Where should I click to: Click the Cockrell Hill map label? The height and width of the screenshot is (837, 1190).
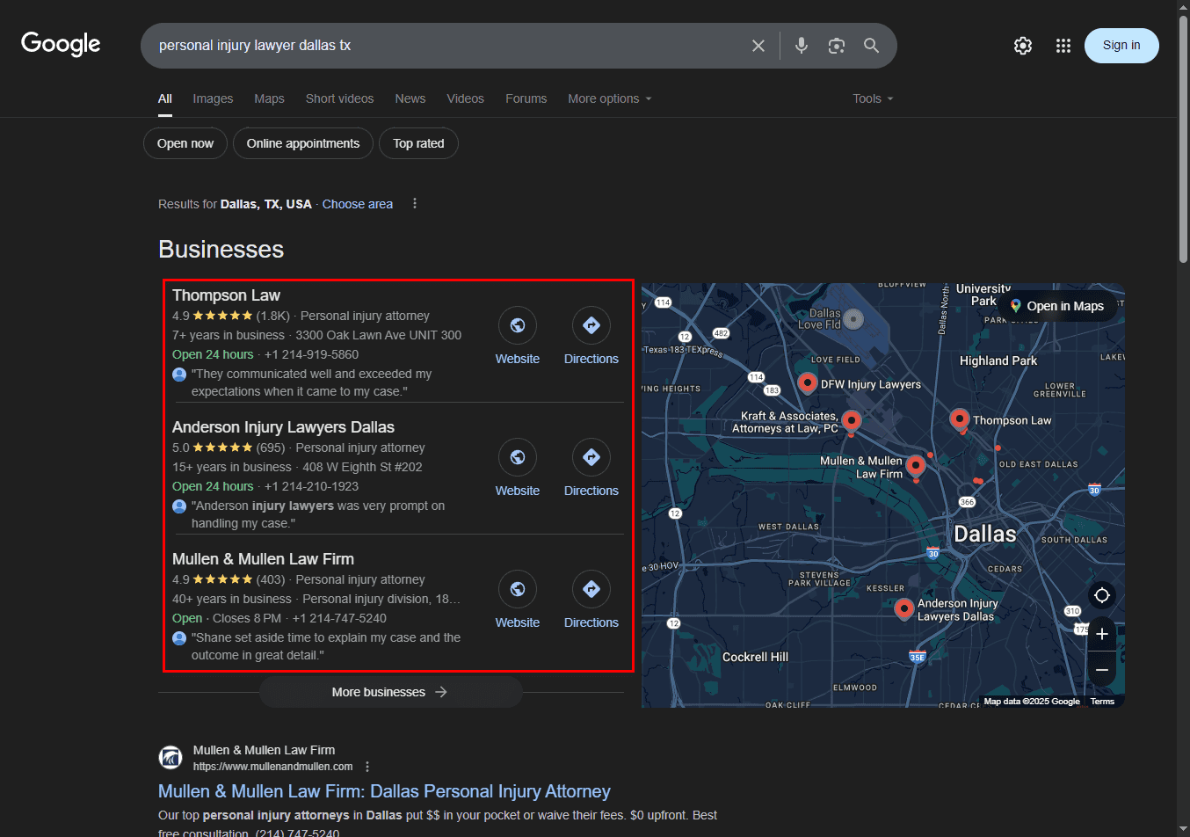755,657
